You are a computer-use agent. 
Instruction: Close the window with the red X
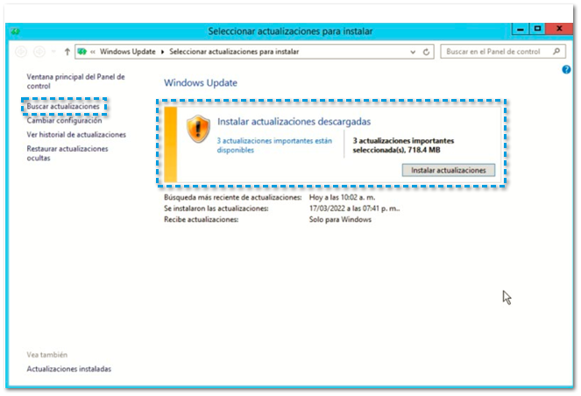[x=559, y=29]
